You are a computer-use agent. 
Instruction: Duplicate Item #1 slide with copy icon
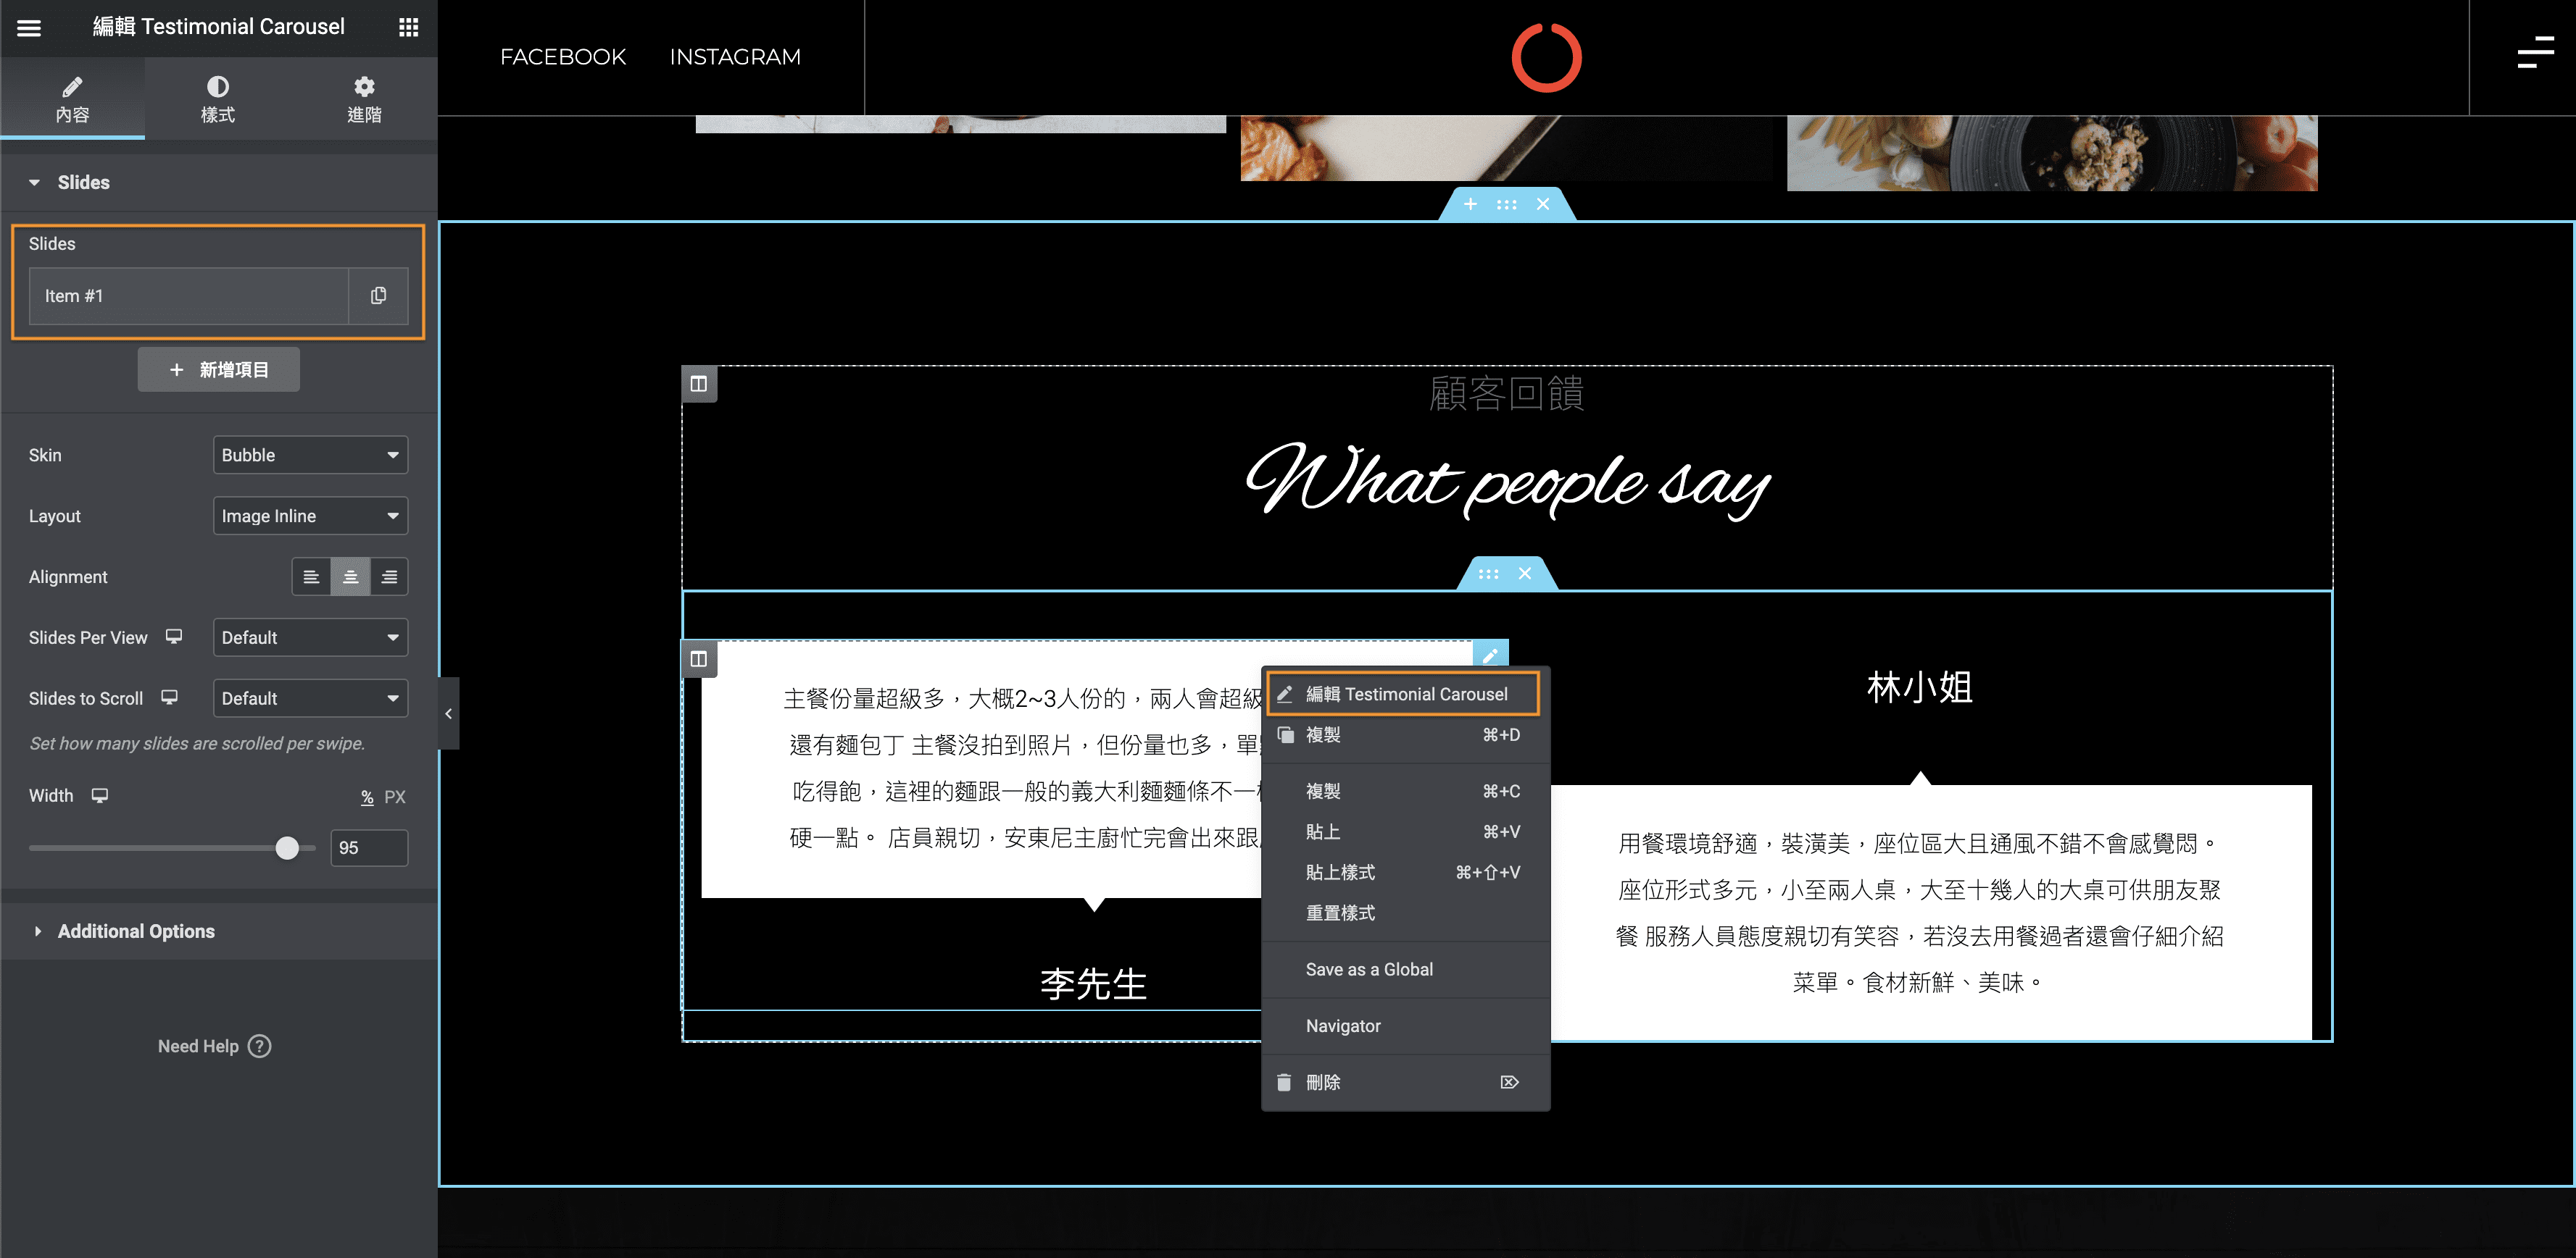(378, 295)
